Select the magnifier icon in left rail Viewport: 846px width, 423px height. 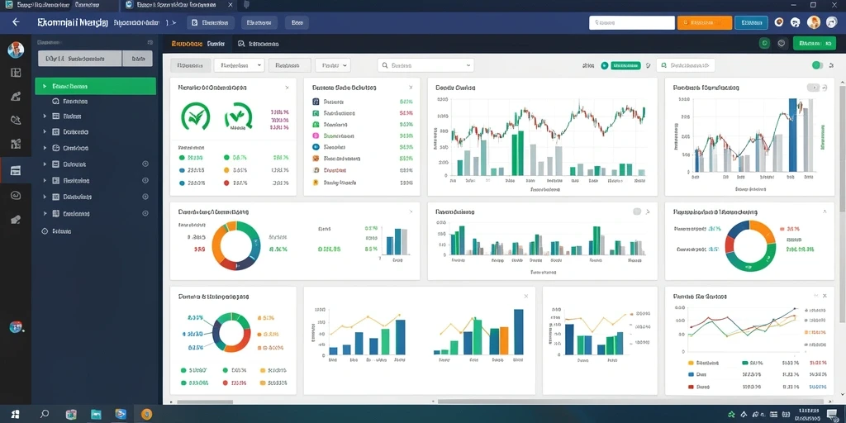point(16,120)
